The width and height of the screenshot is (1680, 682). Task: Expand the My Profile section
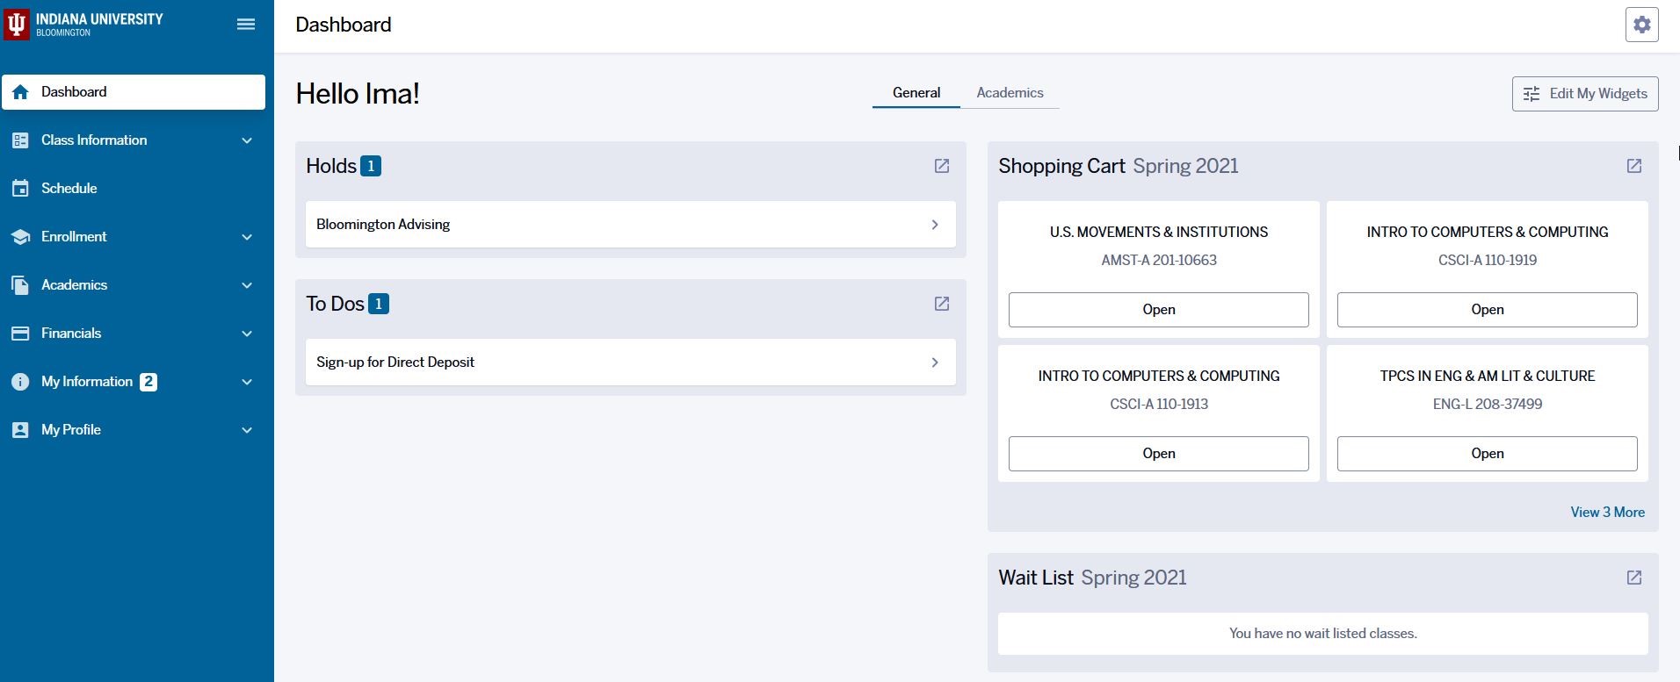coord(246,430)
